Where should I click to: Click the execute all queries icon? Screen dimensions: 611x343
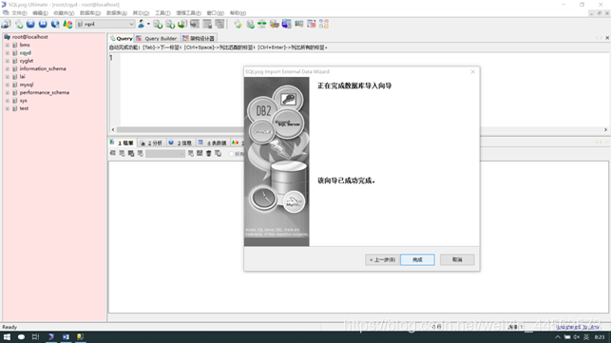tap(43, 24)
